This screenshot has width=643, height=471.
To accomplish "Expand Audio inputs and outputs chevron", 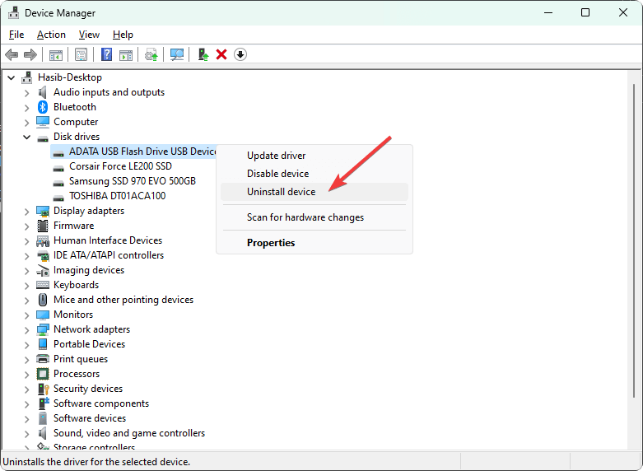I will pos(26,93).
